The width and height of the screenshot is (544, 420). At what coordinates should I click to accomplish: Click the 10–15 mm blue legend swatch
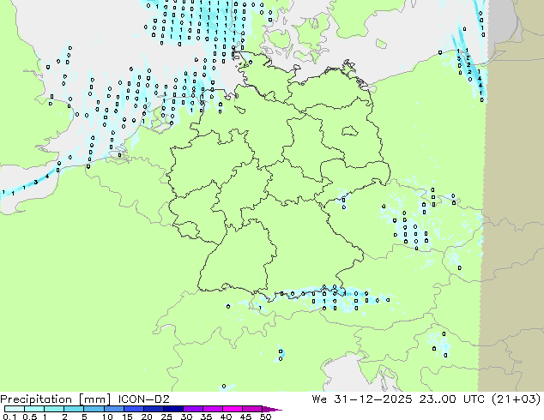coord(114,409)
